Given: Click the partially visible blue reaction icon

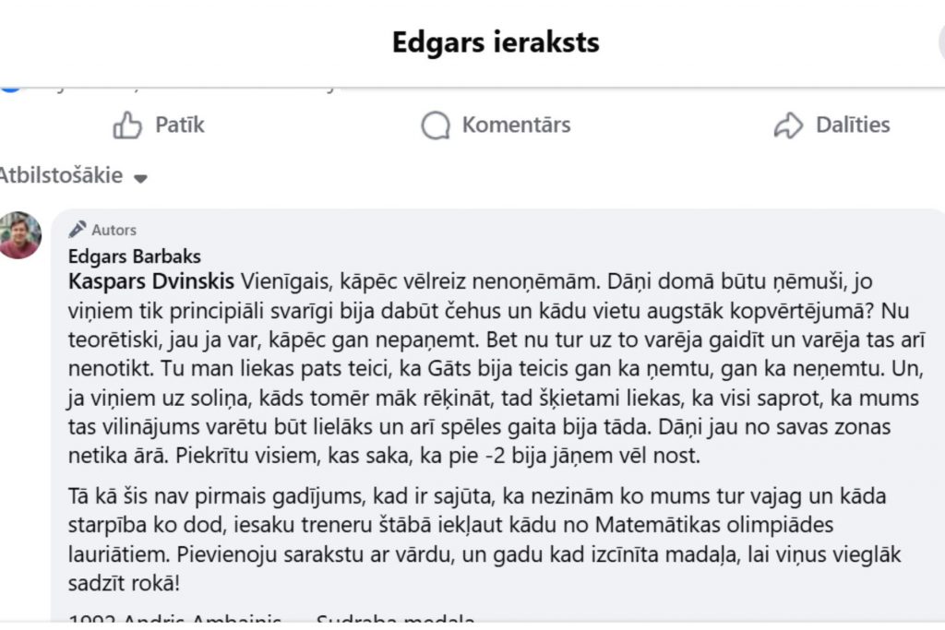Looking at the screenshot, I should pyautogui.click(x=9, y=86).
